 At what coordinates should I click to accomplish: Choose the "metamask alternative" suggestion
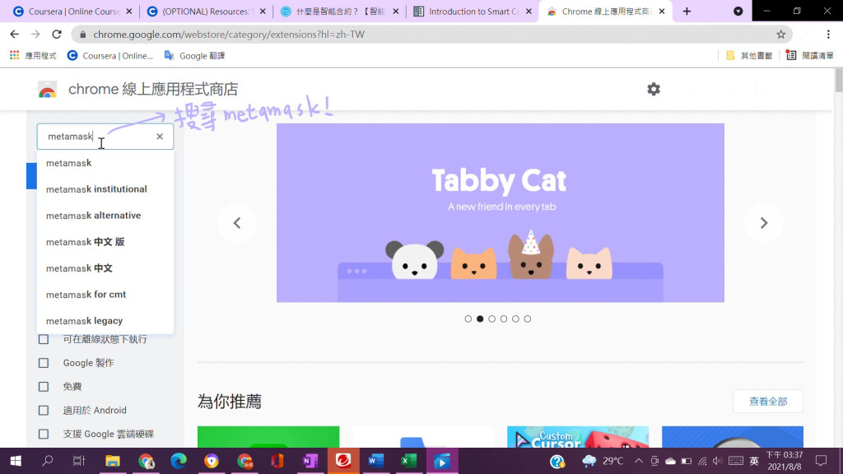click(x=105, y=216)
